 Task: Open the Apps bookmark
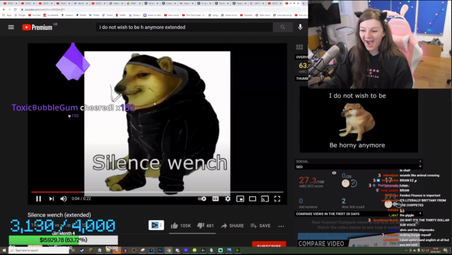(7, 15)
